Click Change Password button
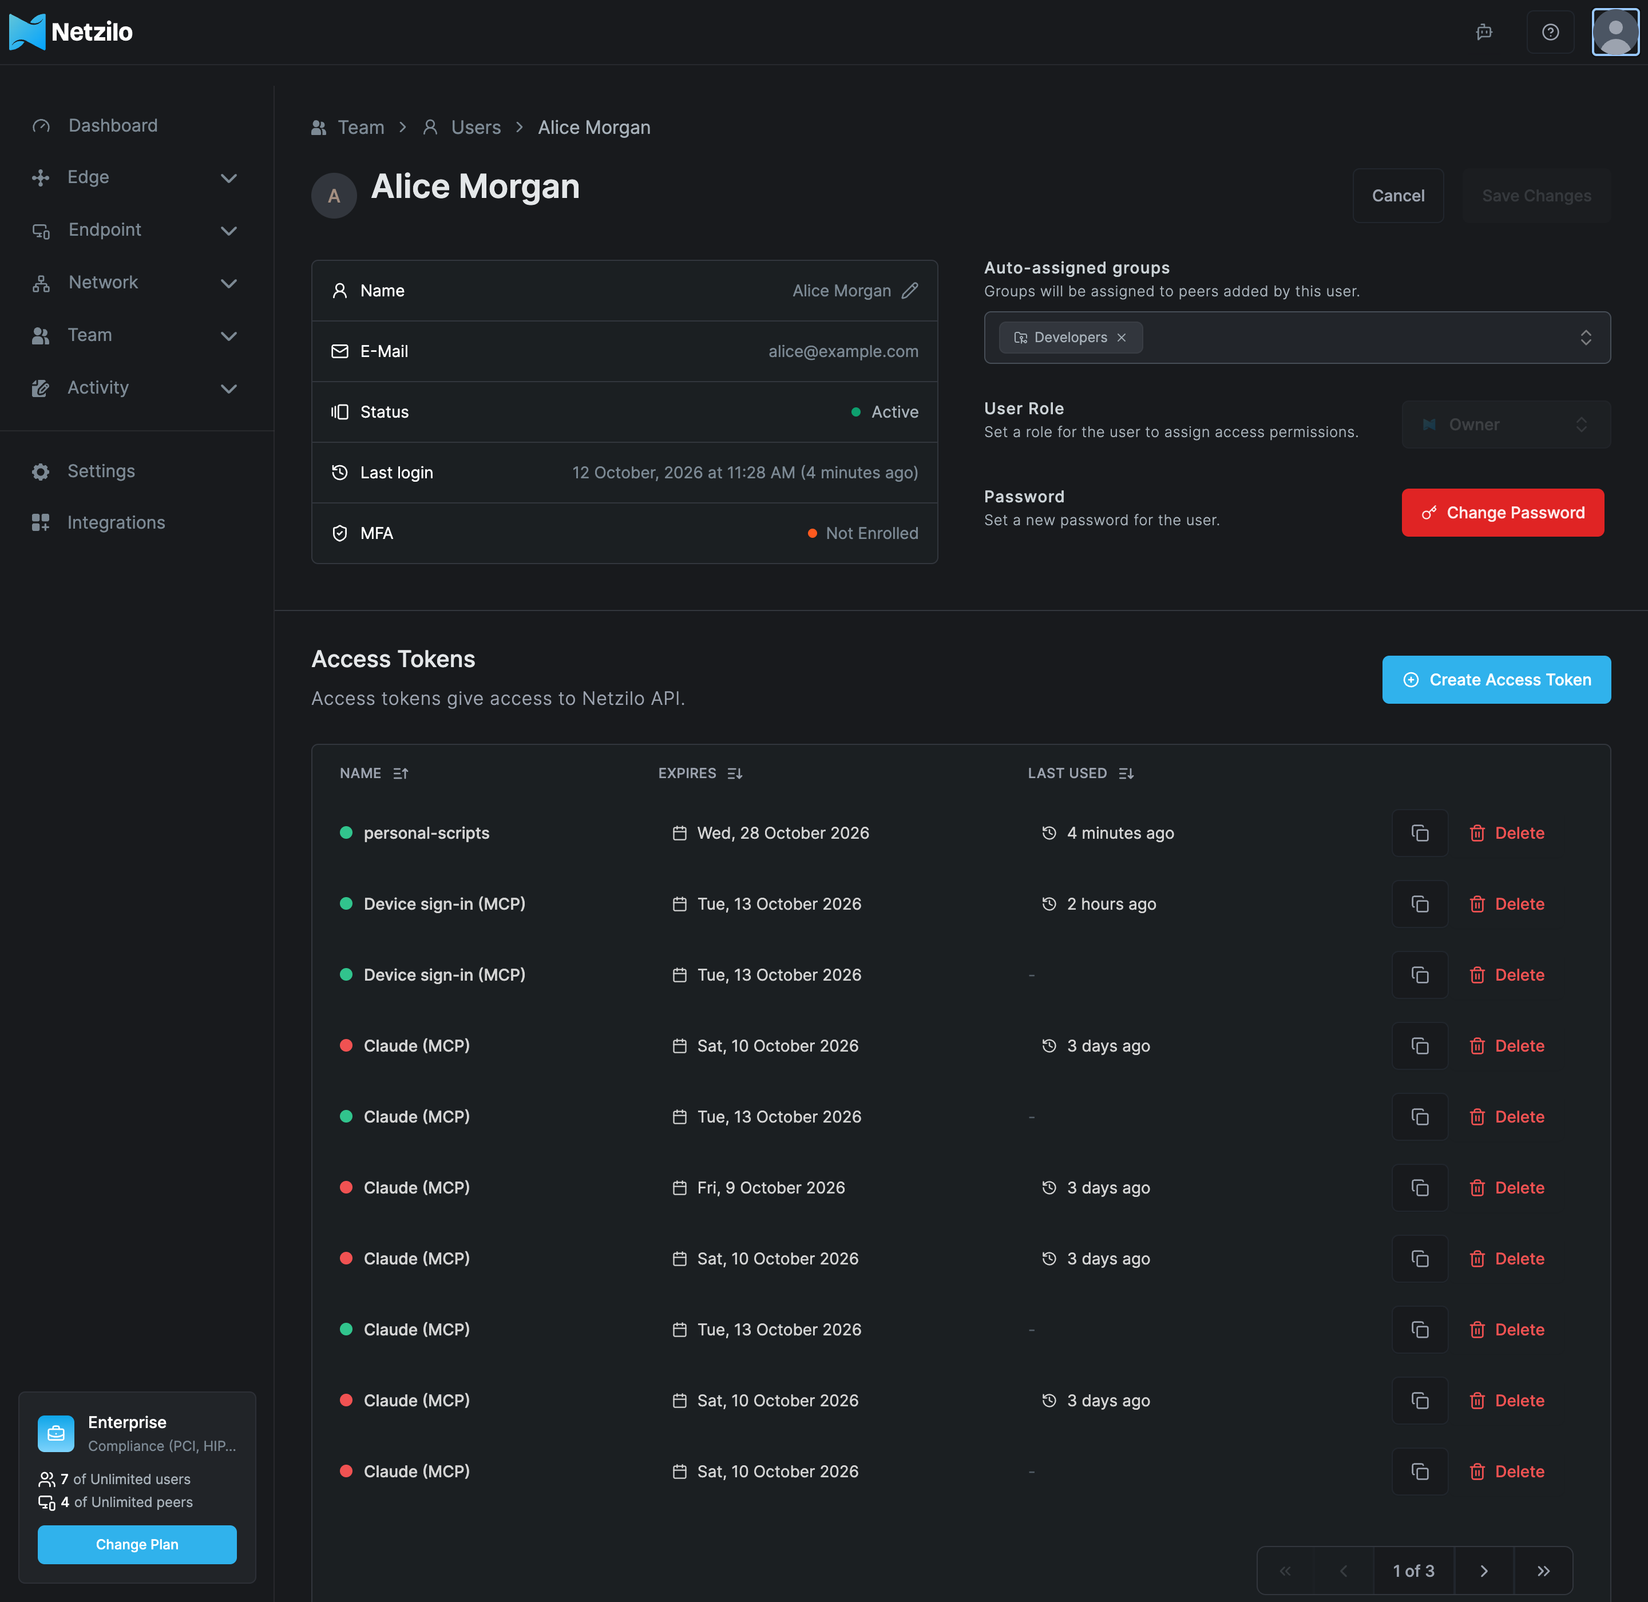Image resolution: width=1648 pixels, height=1602 pixels. pos(1503,513)
